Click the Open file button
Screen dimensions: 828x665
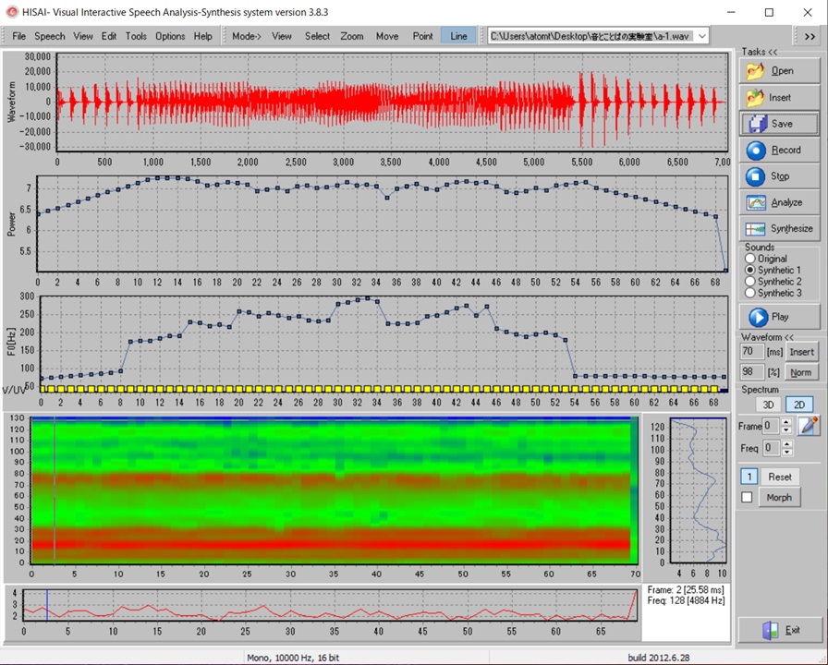tap(780, 70)
